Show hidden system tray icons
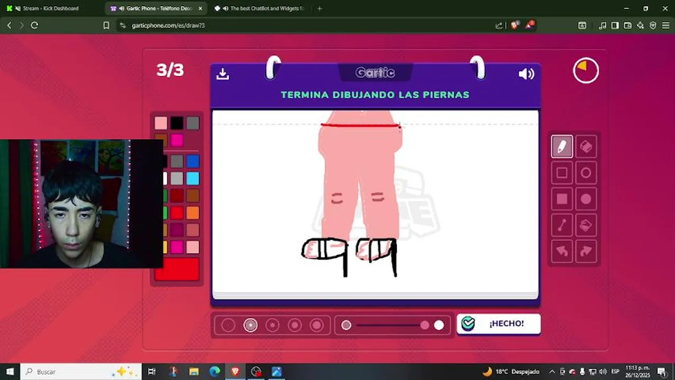 (552, 372)
